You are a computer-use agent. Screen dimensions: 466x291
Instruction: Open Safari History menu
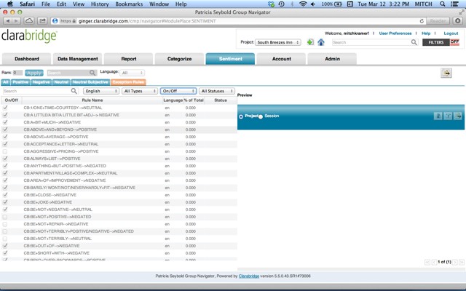pyautogui.click(x=100, y=4)
